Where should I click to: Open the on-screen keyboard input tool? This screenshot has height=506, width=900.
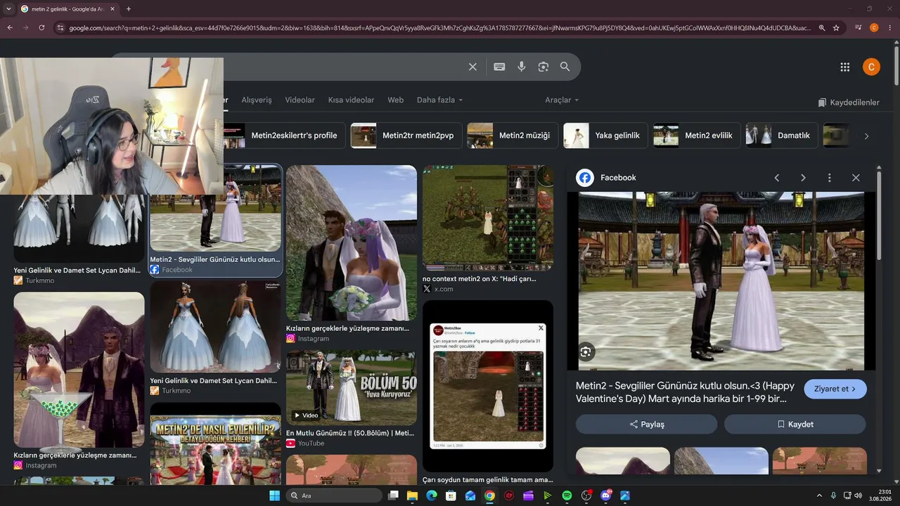pos(499,67)
